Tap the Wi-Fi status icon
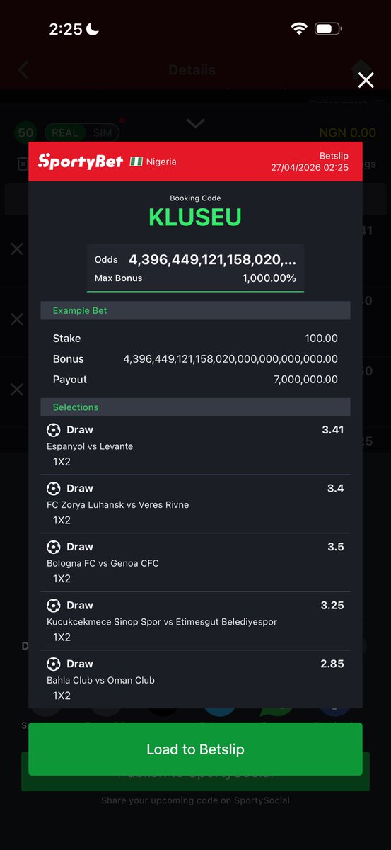Image resolution: width=391 pixels, height=850 pixels. [x=298, y=29]
